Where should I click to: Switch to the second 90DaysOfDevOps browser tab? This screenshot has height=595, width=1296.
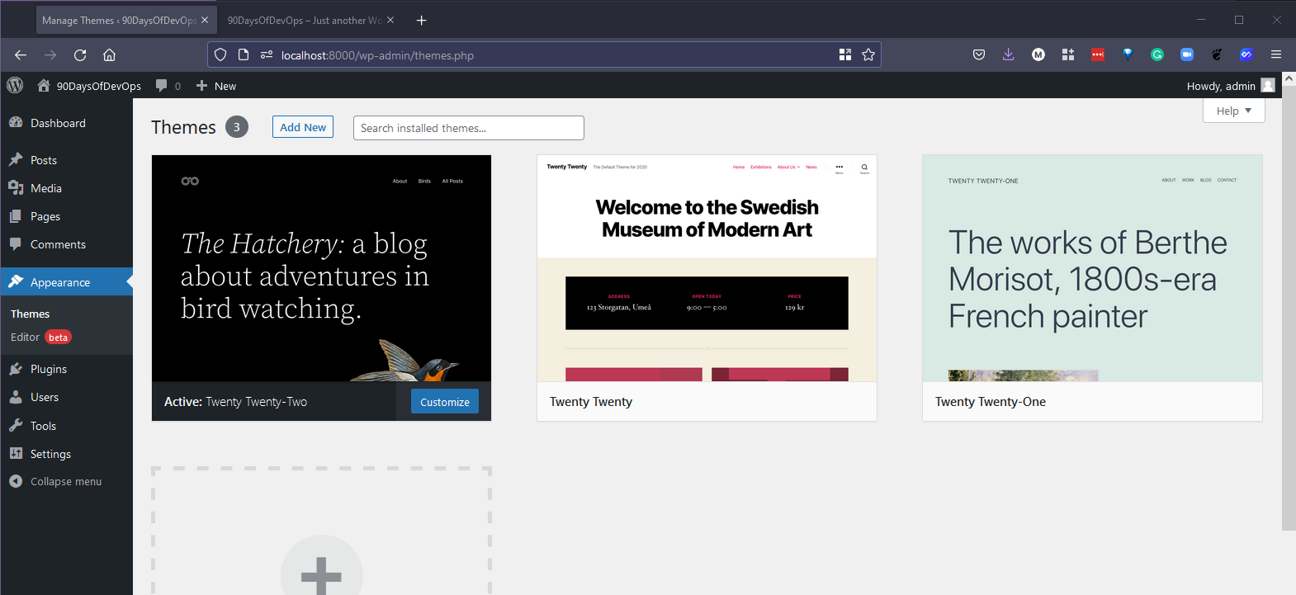point(304,21)
